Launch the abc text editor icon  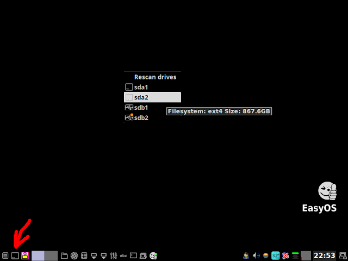click(x=123, y=256)
